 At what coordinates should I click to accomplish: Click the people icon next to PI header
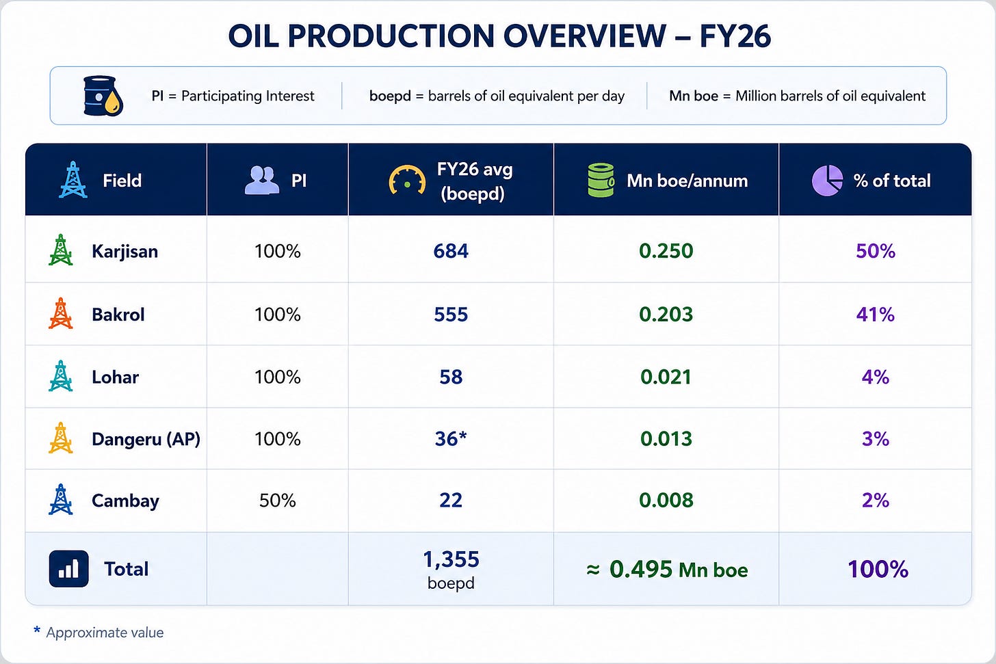coord(261,181)
